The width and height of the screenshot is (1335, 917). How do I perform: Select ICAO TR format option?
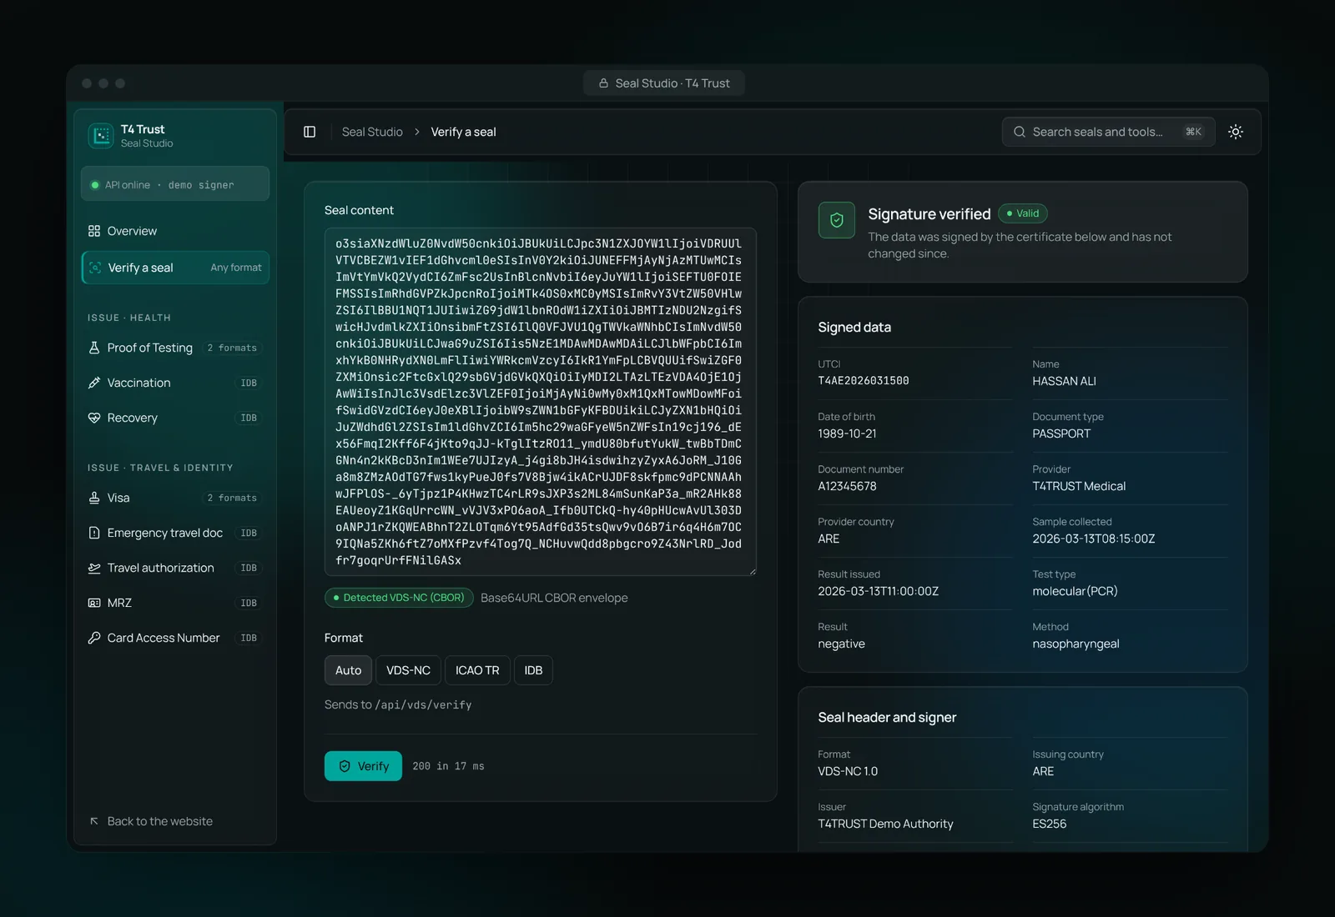click(477, 670)
